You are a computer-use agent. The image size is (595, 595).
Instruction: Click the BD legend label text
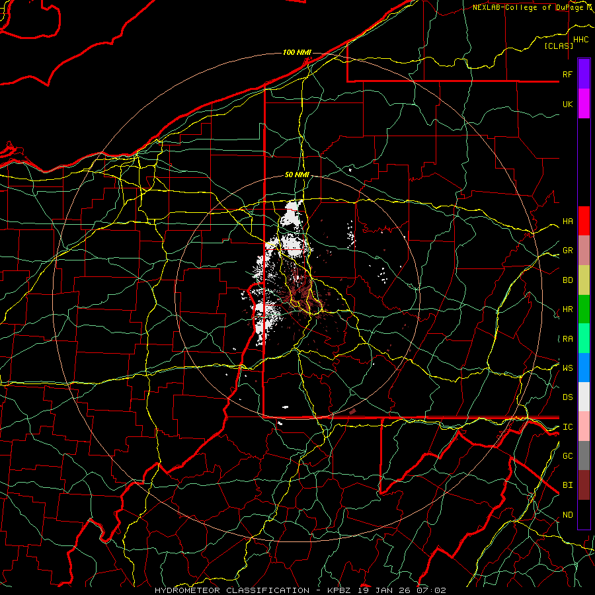tap(567, 280)
